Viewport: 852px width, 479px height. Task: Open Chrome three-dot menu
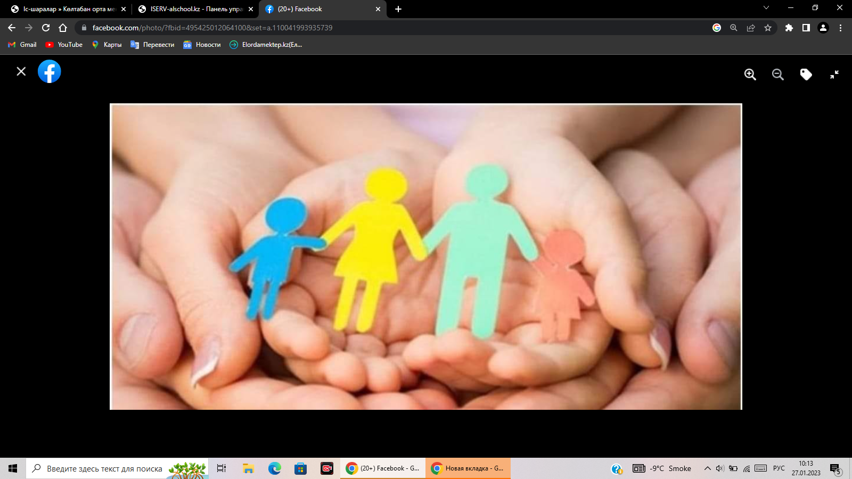pos(840,28)
